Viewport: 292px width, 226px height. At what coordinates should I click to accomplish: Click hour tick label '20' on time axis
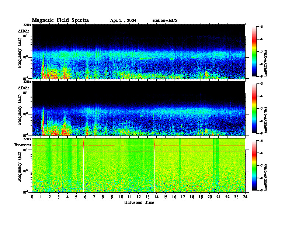click(210, 197)
